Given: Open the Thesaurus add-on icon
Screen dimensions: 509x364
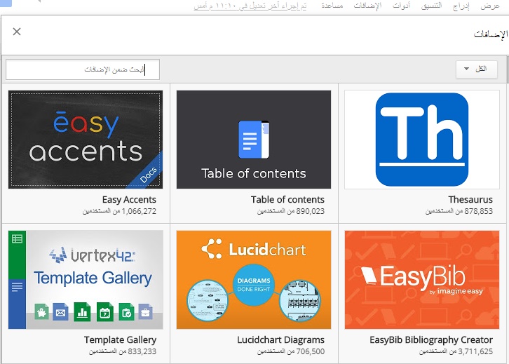Looking at the screenshot, I should (x=421, y=140).
